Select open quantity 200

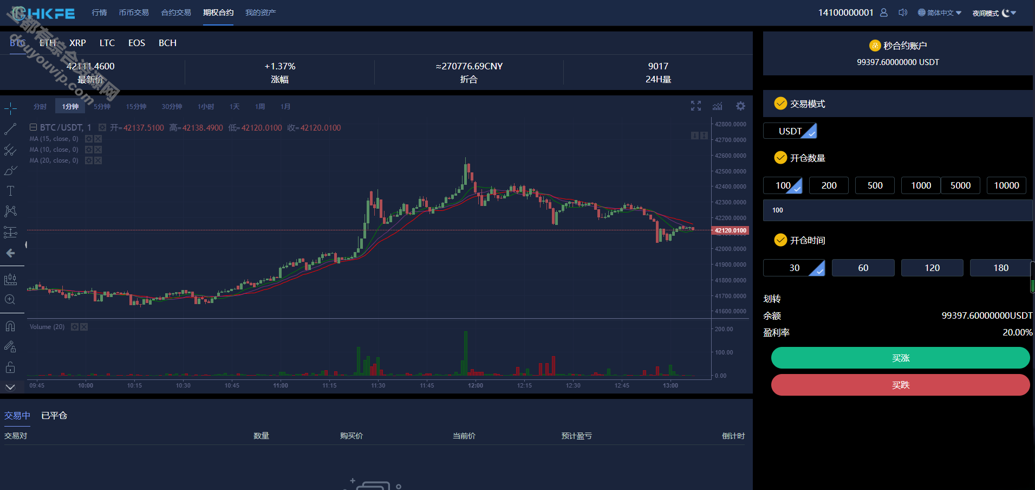pyautogui.click(x=829, y=185)
